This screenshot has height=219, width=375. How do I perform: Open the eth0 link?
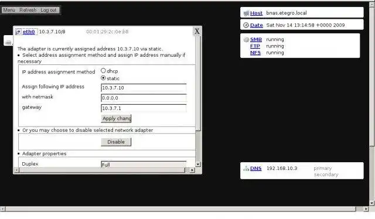pos(29,32)
